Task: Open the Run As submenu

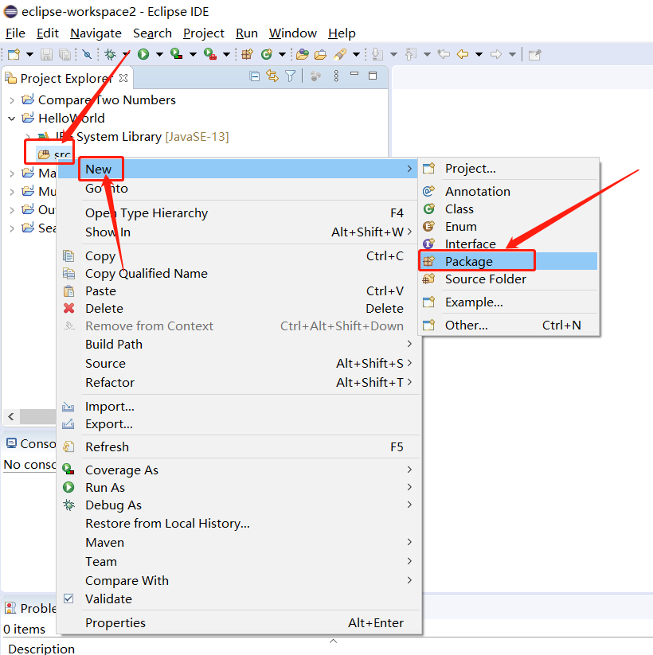Action: [x=238, y=488]
